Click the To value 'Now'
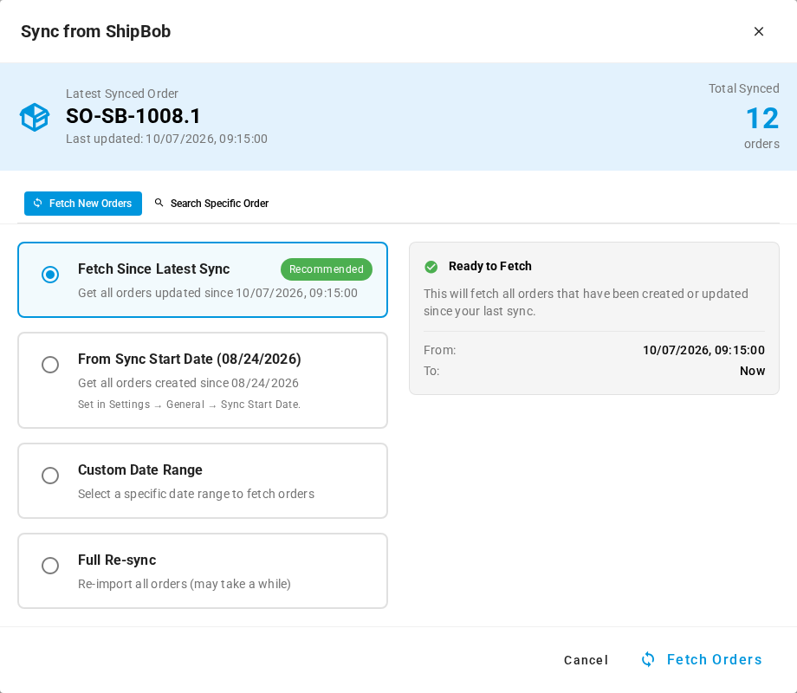Screen dimensions: 797x693 click(x=752, y=371)
